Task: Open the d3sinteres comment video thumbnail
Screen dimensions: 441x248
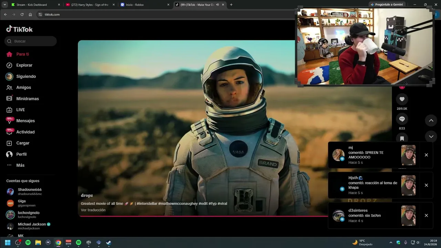Action: pos(408,216)
